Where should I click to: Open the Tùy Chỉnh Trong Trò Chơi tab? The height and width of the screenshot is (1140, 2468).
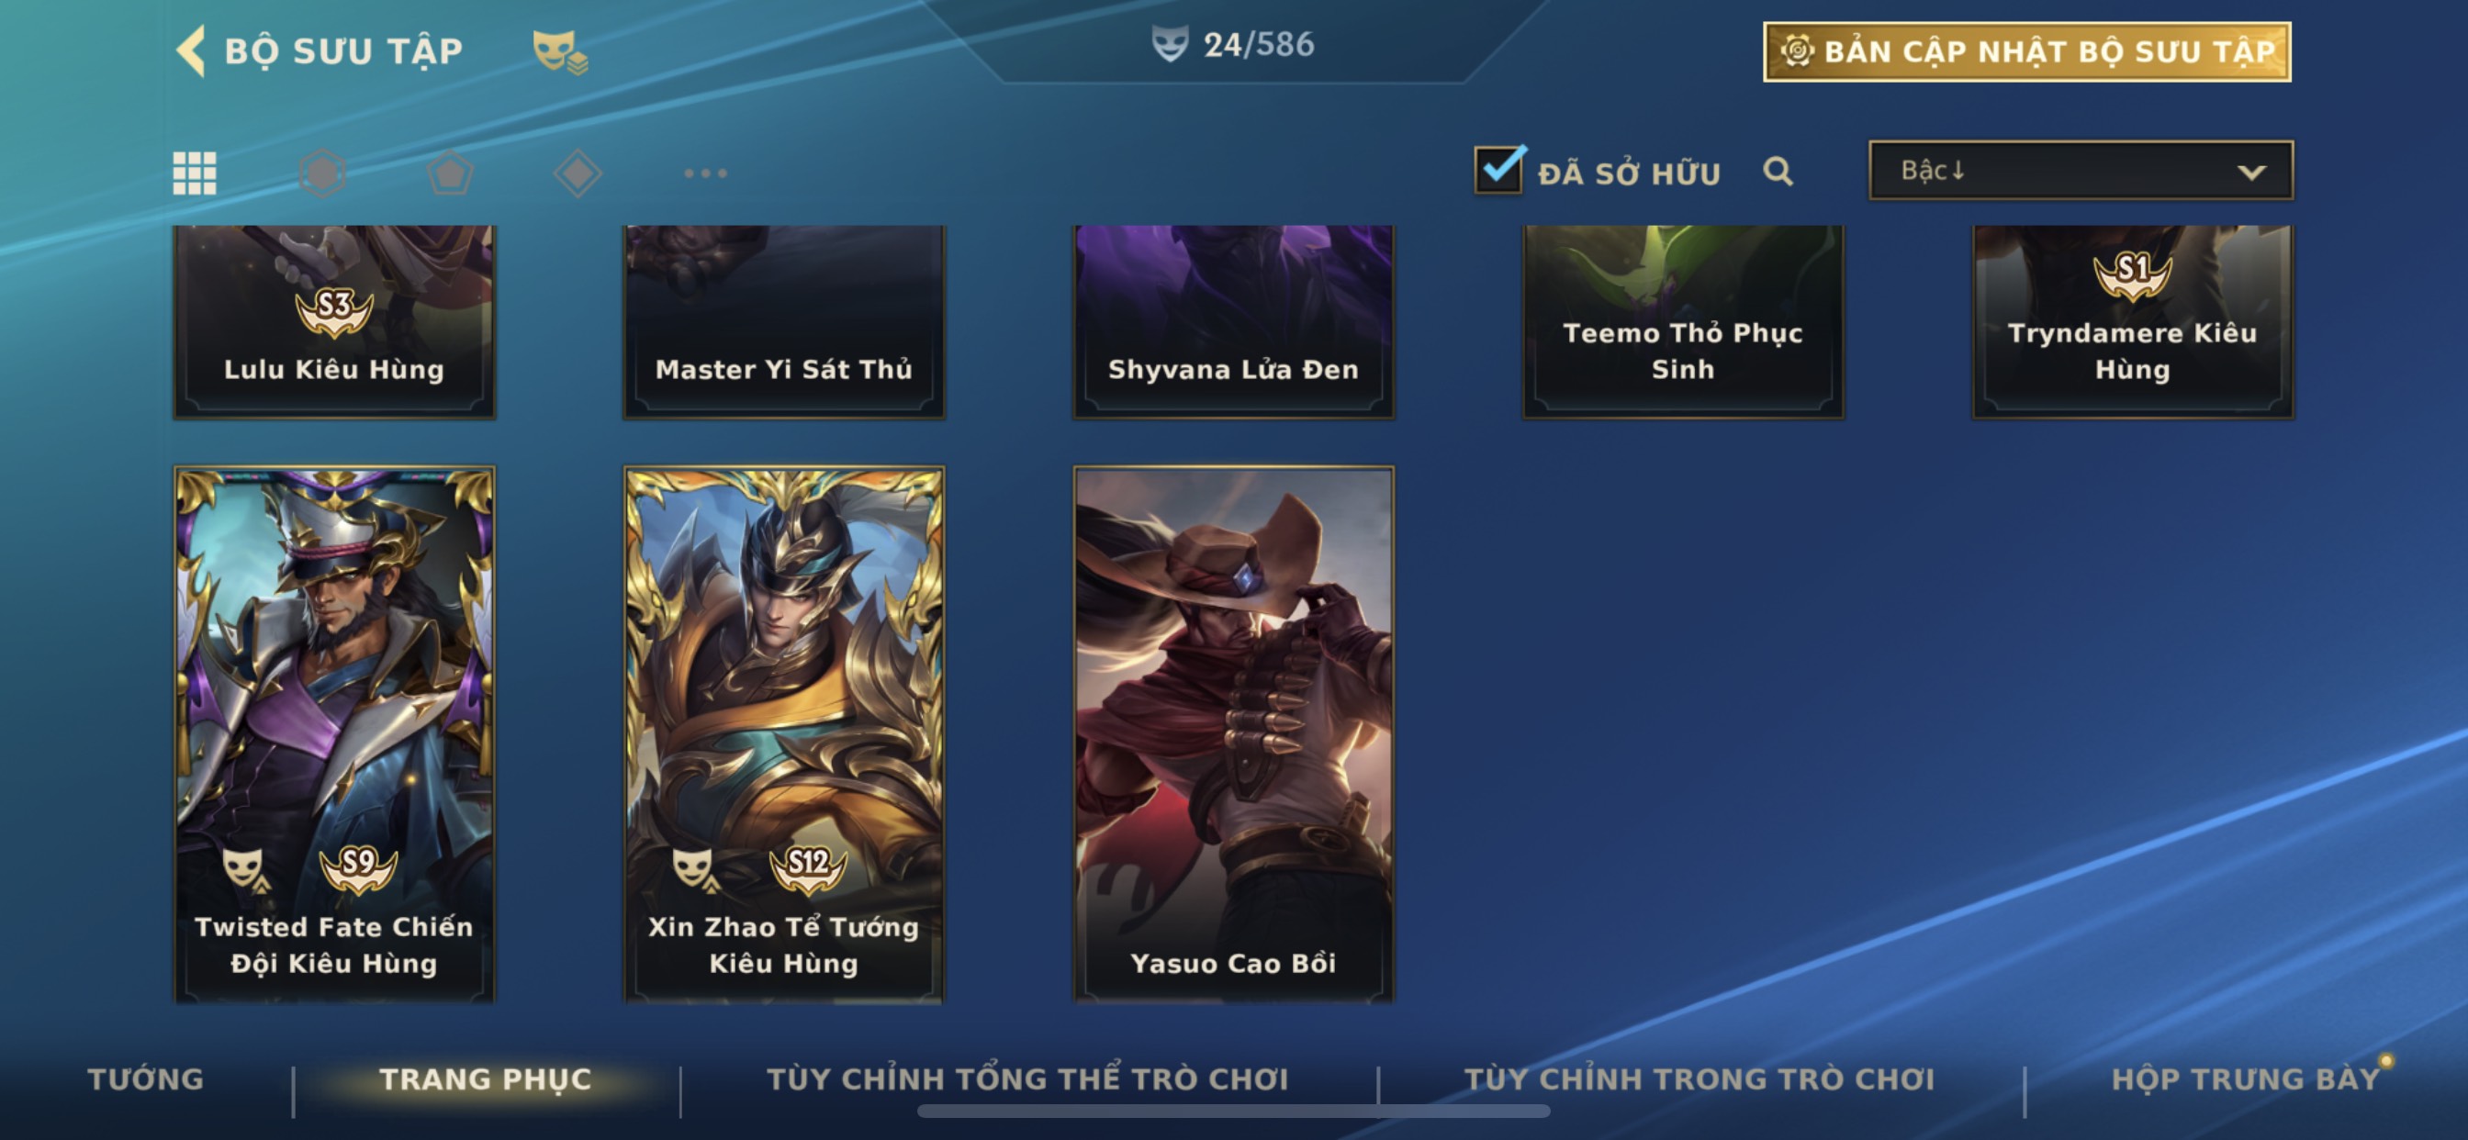(1699, 1079)
